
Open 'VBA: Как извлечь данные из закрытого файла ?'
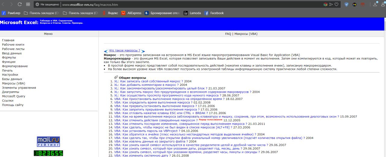[x=151, y=142]
